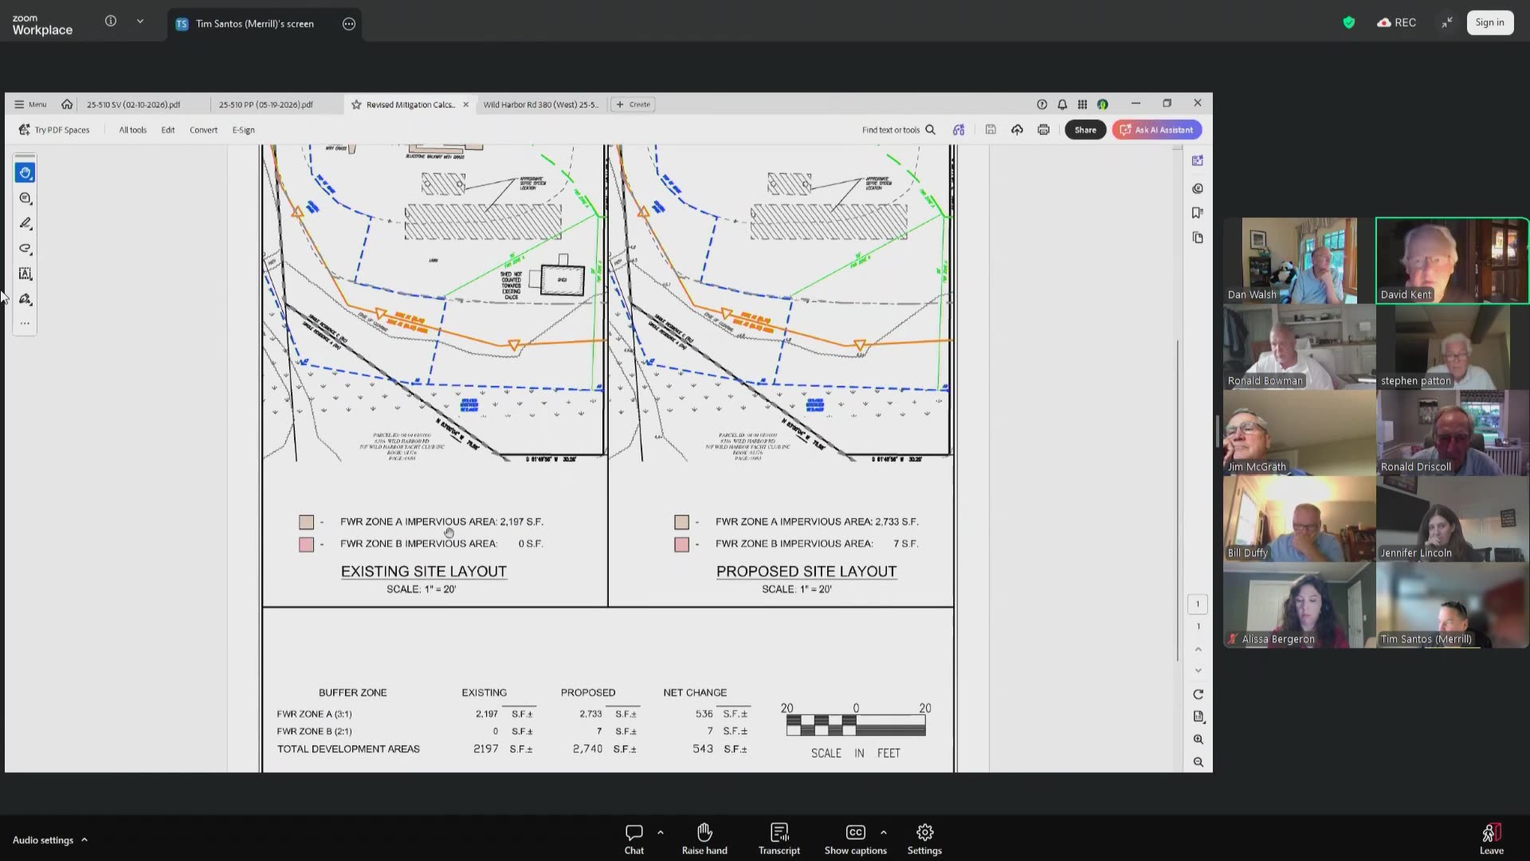Click the Raise hand icon
The height and width of the screenshot is (861, 1530).
[x=704, y=839]
